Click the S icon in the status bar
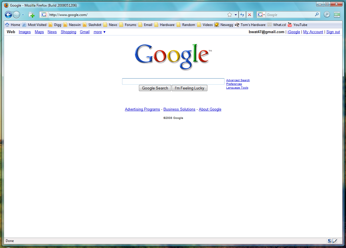Image resolution: width=346 pixels, height=248 pixels. click(x=329, y=241)
